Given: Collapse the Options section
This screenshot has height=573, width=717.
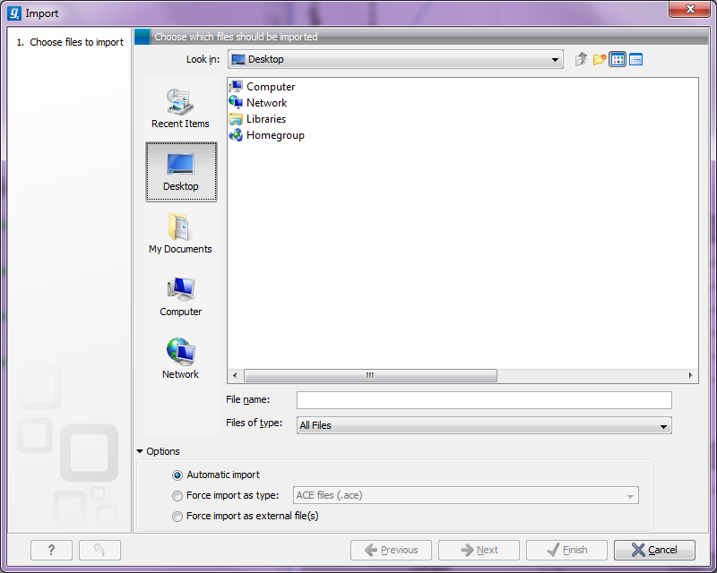Looking at the screenshot, I should (x=141, y=452).
